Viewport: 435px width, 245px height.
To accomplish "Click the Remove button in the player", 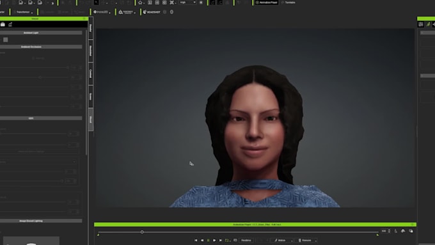I will pyautogui.click(x=305, y=241).
